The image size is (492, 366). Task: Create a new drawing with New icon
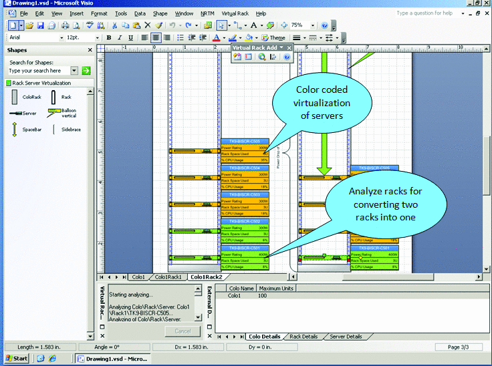tap(13, 25)
